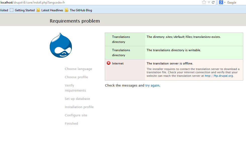Click the GitHub Blog RSS icon
246x150 pixels.
67,10
